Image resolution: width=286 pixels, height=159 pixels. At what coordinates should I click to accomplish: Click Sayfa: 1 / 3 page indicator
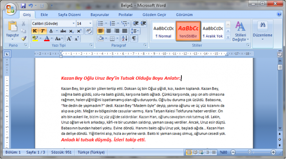click(x=36, y=152)
